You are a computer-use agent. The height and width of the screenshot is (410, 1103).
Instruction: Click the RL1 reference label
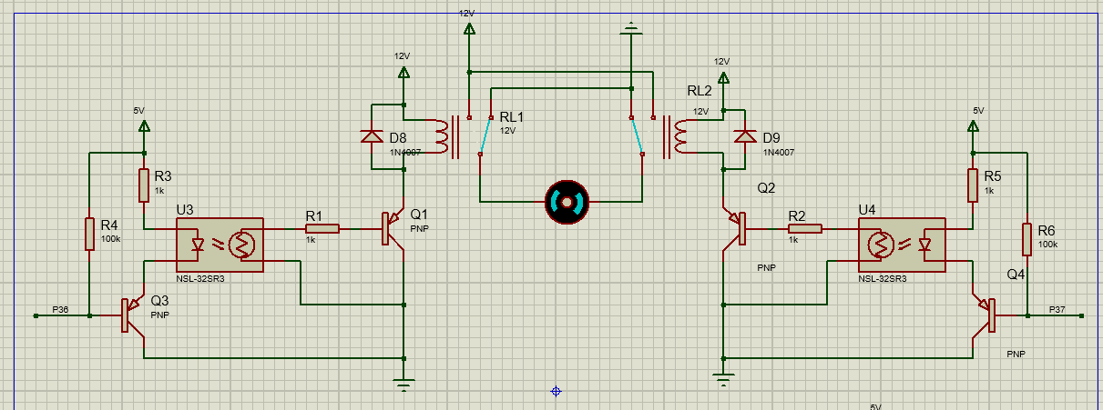(513, 117)
